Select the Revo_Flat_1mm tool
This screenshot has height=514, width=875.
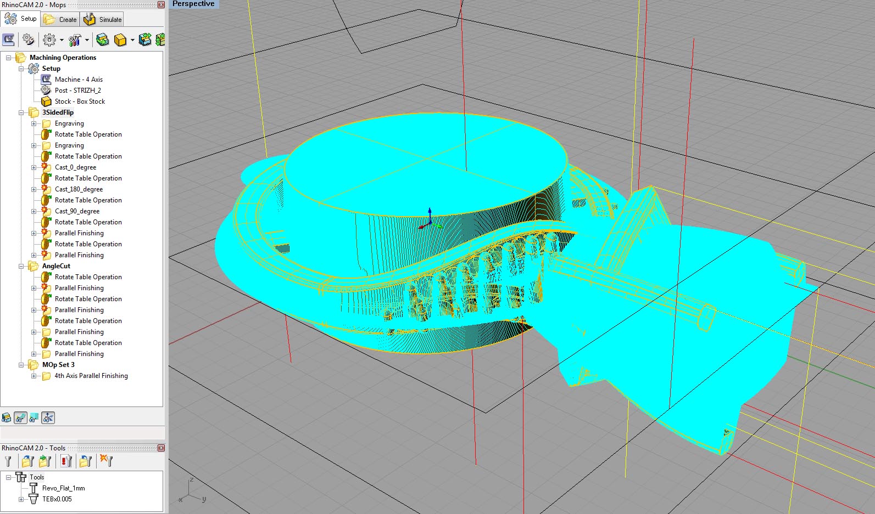click(x=63, y=488)
